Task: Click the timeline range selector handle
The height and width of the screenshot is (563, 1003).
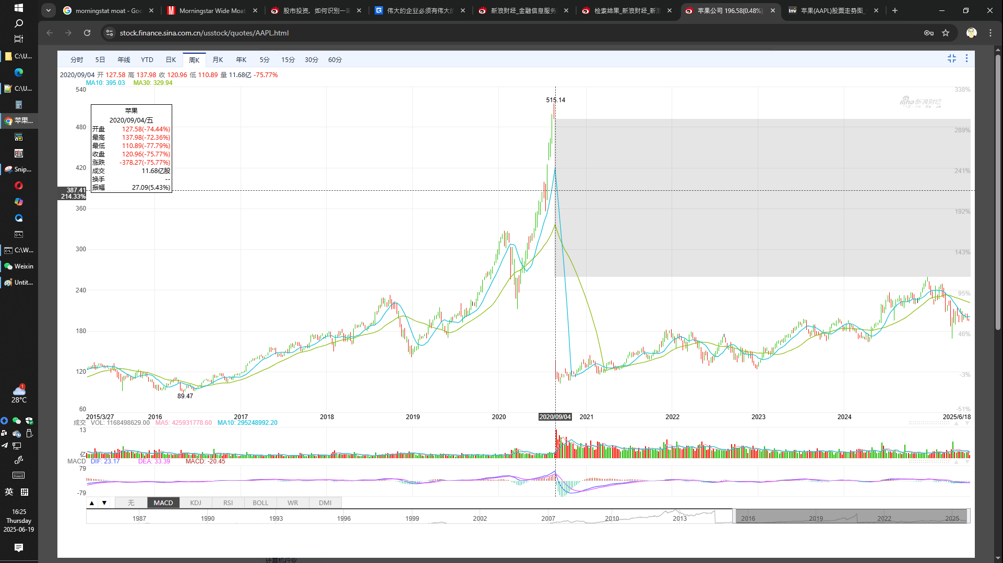Action: 734,516
